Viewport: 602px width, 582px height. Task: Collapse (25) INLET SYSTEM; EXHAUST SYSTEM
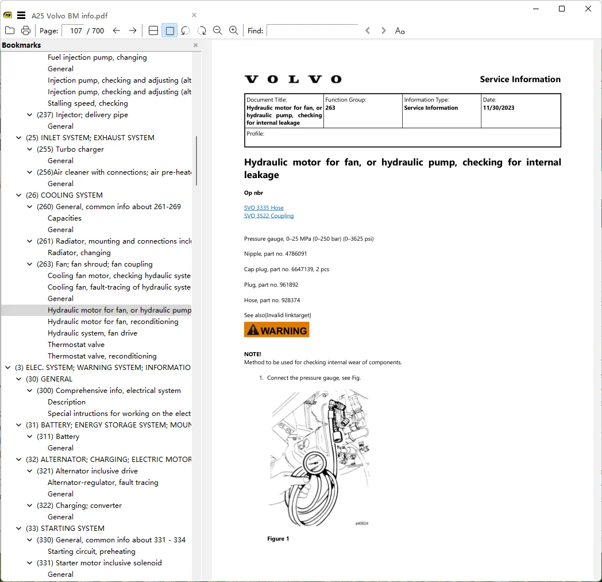(18, 138)
